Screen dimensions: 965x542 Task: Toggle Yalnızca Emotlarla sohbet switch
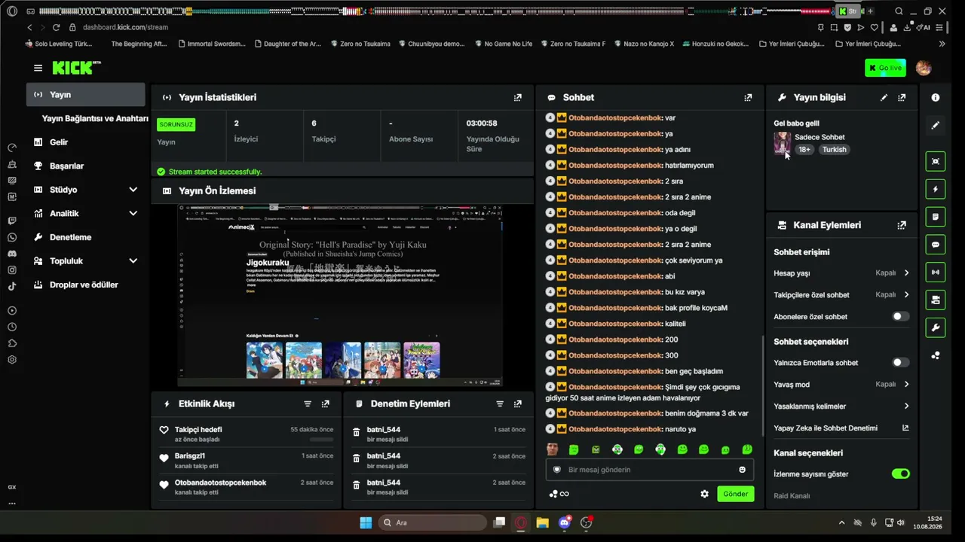coord(900,363)
